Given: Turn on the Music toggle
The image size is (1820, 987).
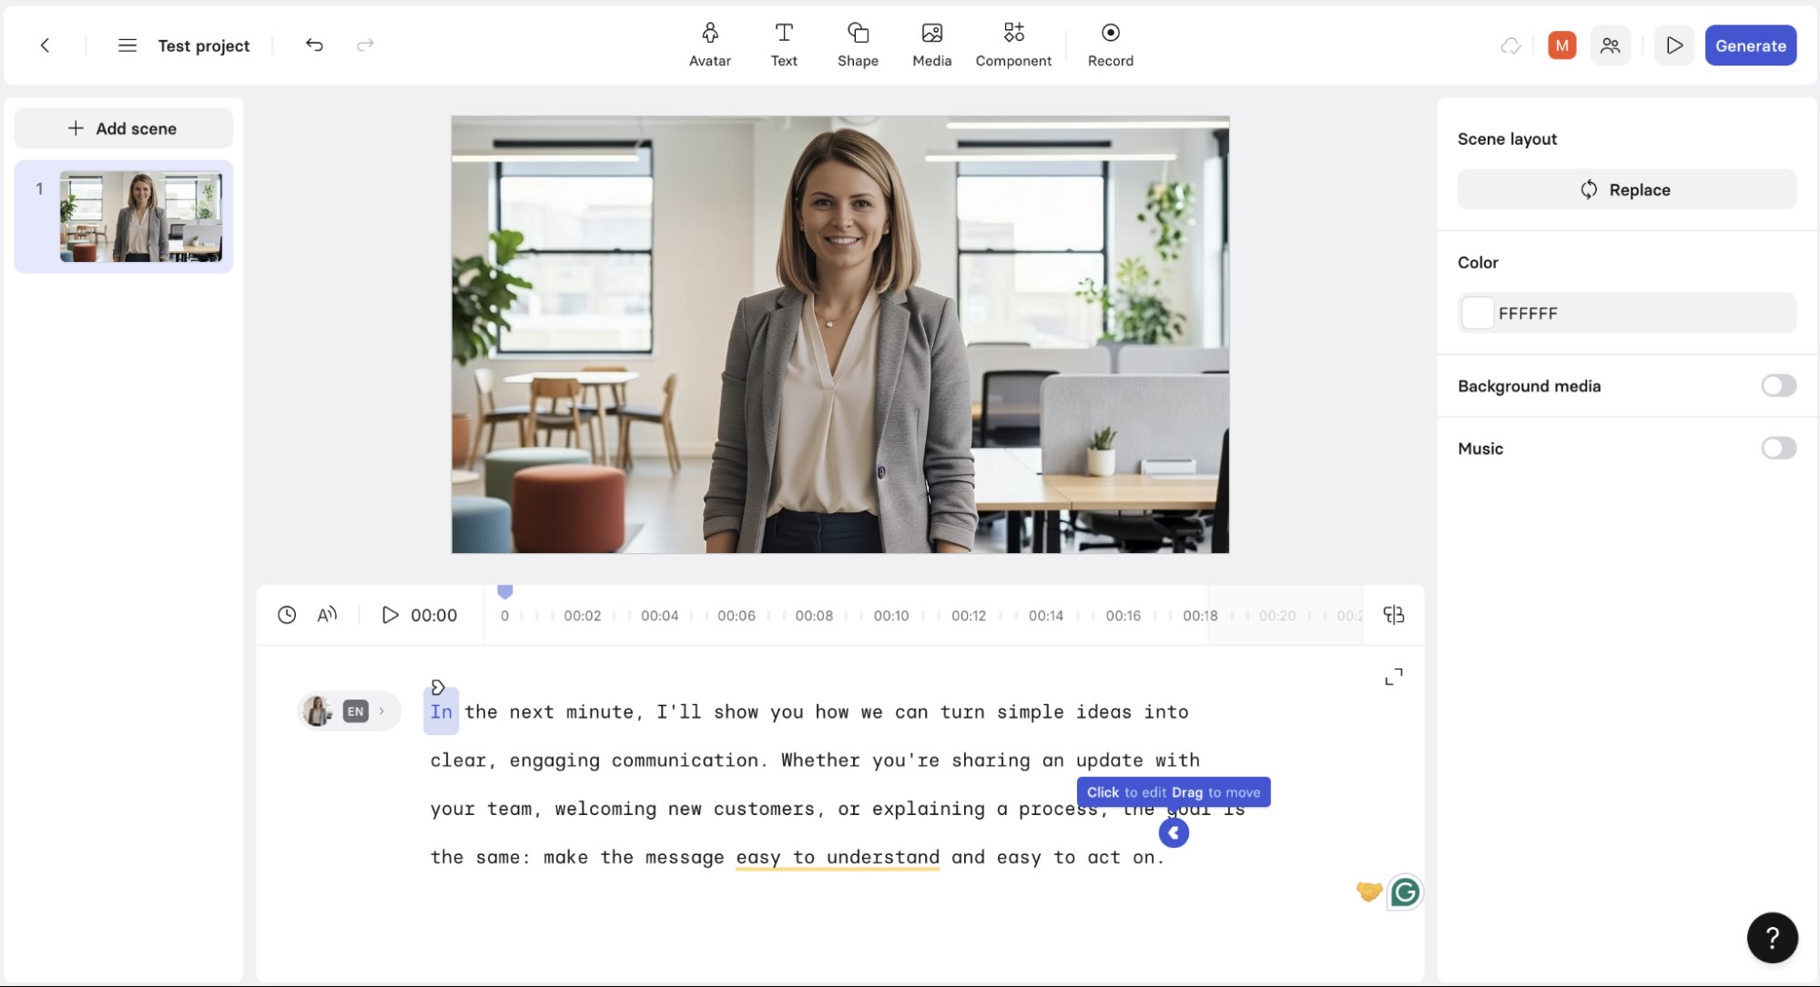Looking at the screenshot, I should tap(1777, 448).
